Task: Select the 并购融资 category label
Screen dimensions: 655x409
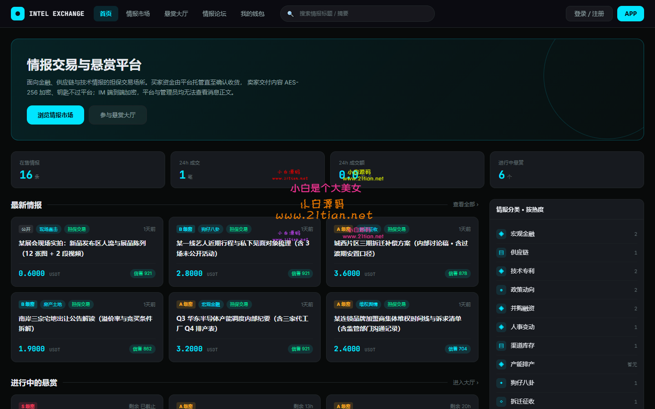Action: (523, 308)
